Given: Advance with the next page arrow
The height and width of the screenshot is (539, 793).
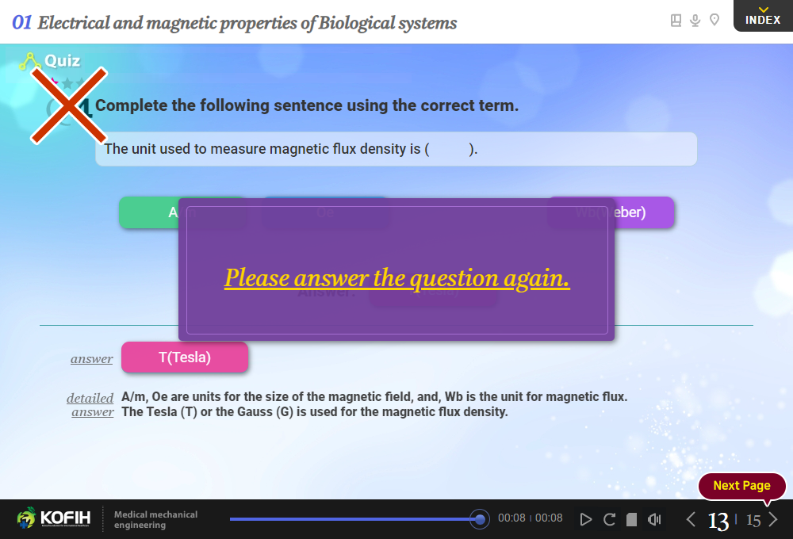Looking at the screenshot, I should point(772,519).
